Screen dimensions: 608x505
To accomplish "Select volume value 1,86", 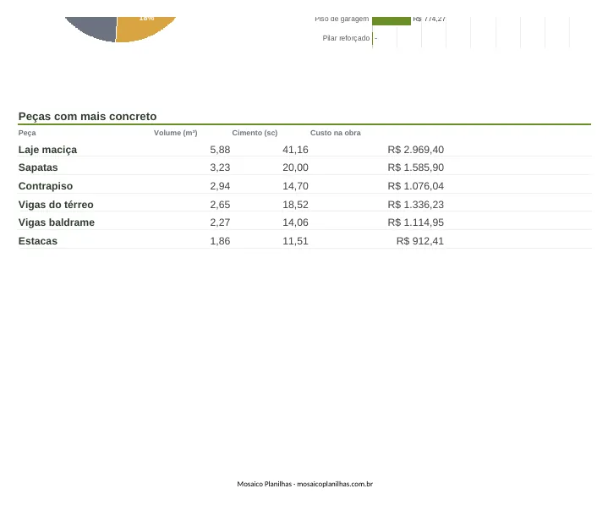I will tap(220, 241).
